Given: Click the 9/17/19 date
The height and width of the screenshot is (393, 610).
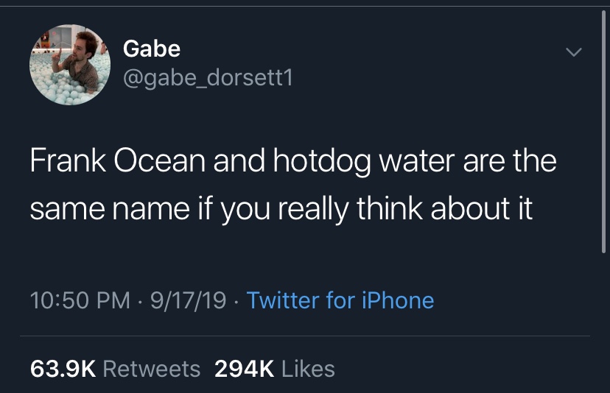Looking at the screenshot, I should [x=187, y=300].
